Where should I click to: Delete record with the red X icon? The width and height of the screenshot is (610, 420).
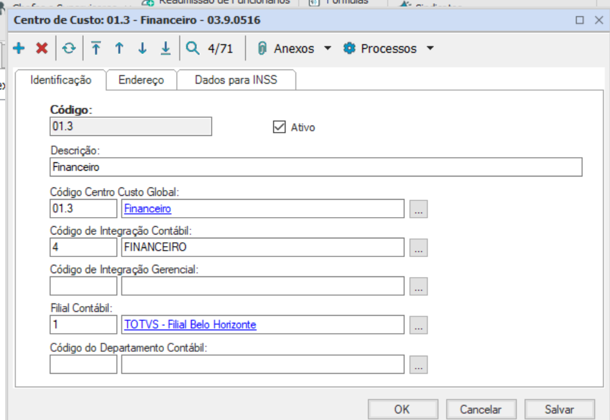click(42, 48)
